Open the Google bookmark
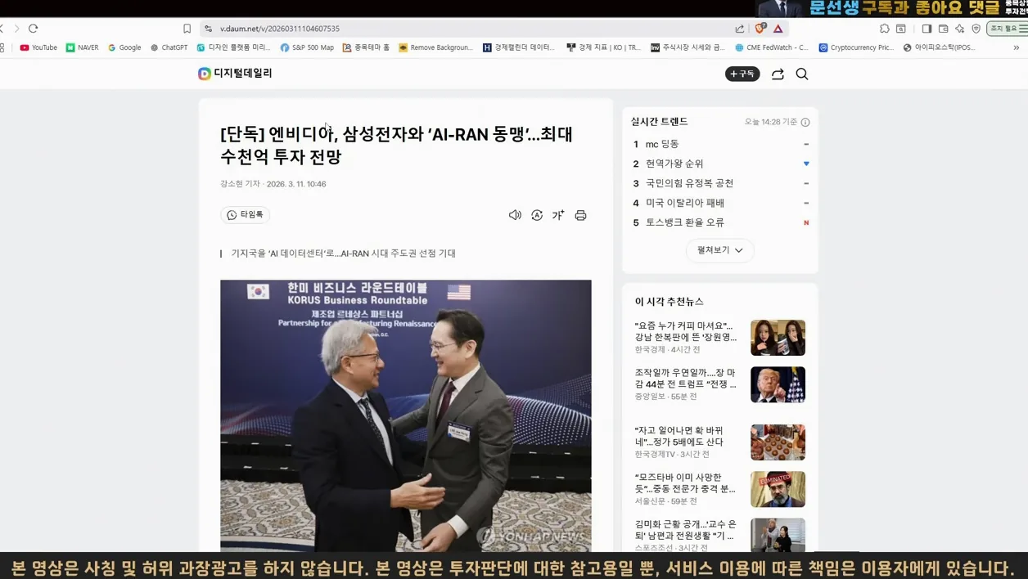The width and height of the screenshot is (1028, 579). click(x=124, y=47)
